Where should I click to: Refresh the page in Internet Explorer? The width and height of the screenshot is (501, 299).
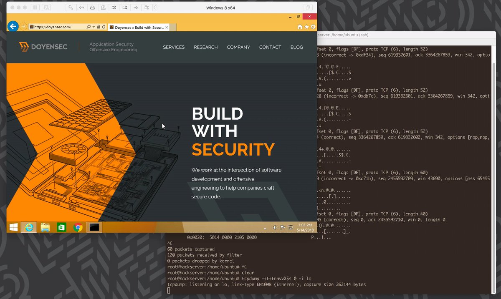coord(103,27)
